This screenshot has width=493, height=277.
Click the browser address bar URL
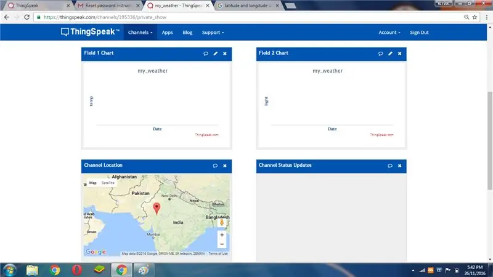[x=105, y=17]
